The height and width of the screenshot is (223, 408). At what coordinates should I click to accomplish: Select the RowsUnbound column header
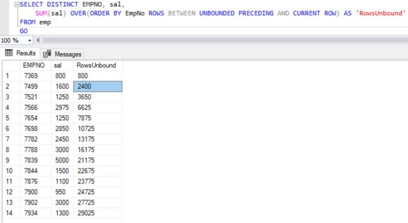[92, 66]
